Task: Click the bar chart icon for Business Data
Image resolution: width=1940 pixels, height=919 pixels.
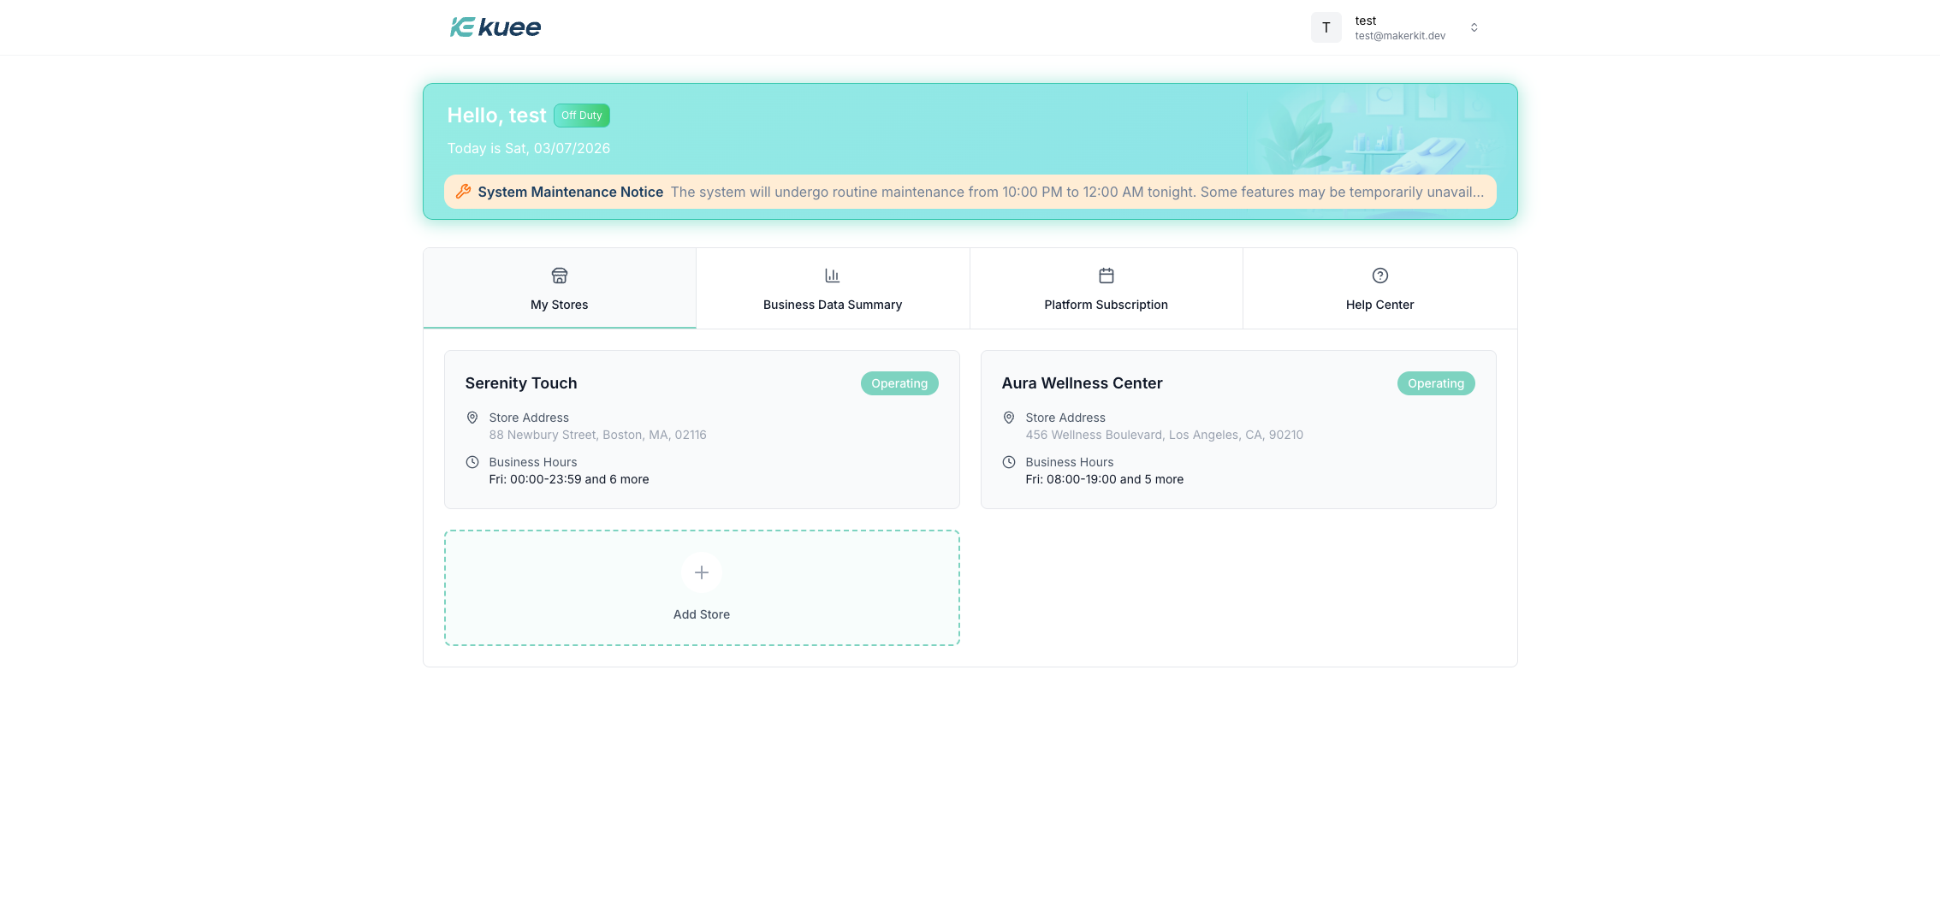Action: point(832,276)
